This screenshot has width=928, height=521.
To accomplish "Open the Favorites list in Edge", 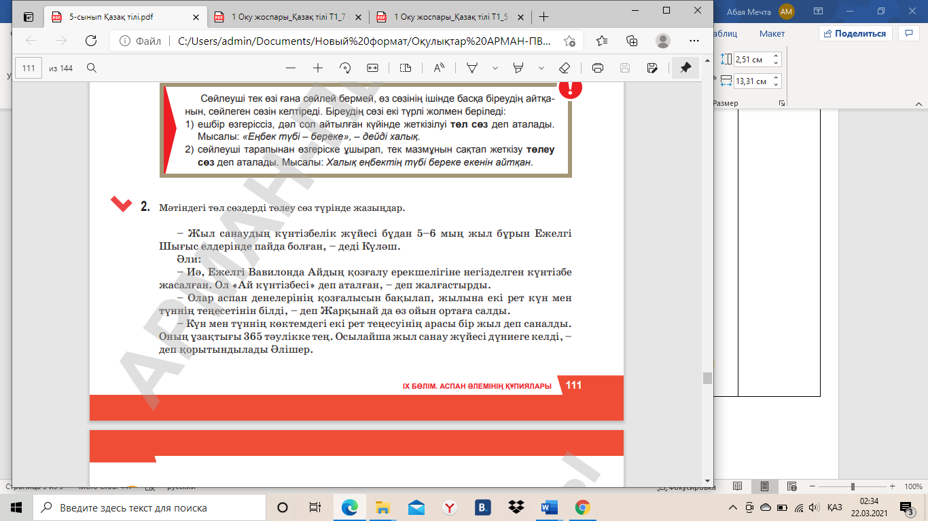I will (602, 41).
